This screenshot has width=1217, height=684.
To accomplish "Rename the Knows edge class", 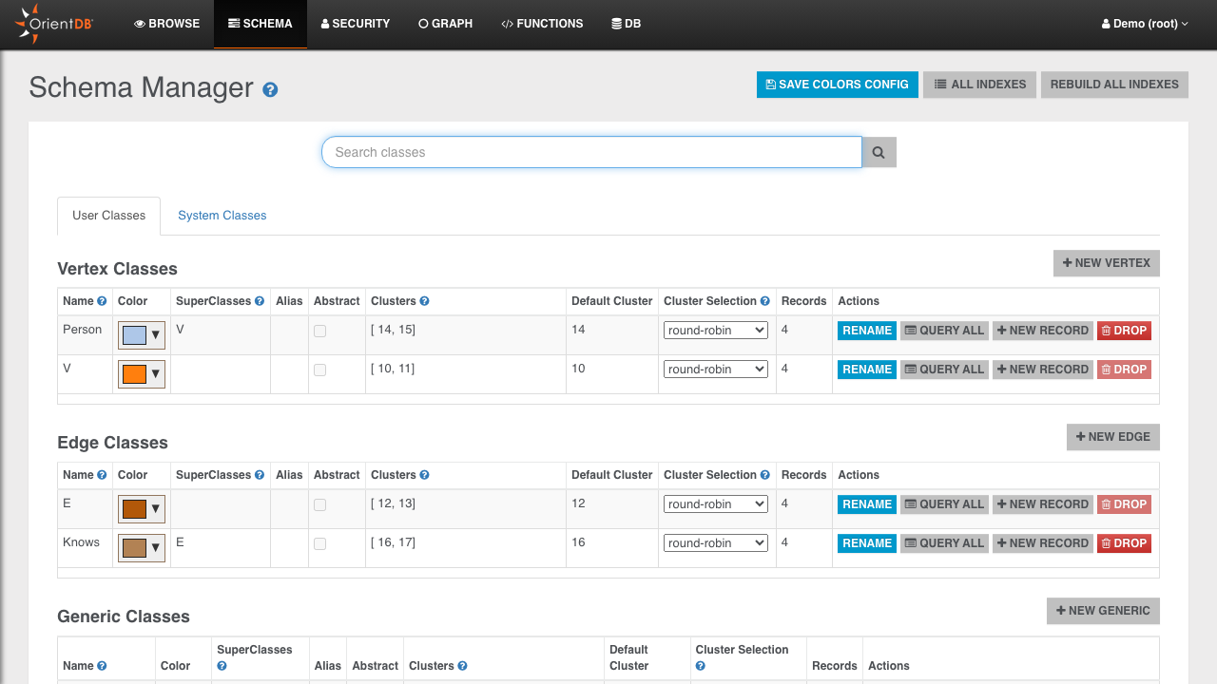I will [867, 543].
